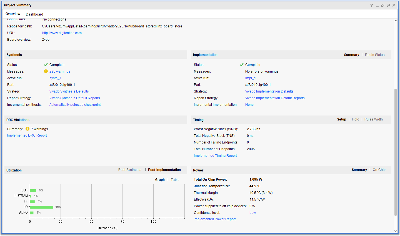Open the Implemented Timing Report link
This screenshot has height=236, width=400.
click(215, 156)
